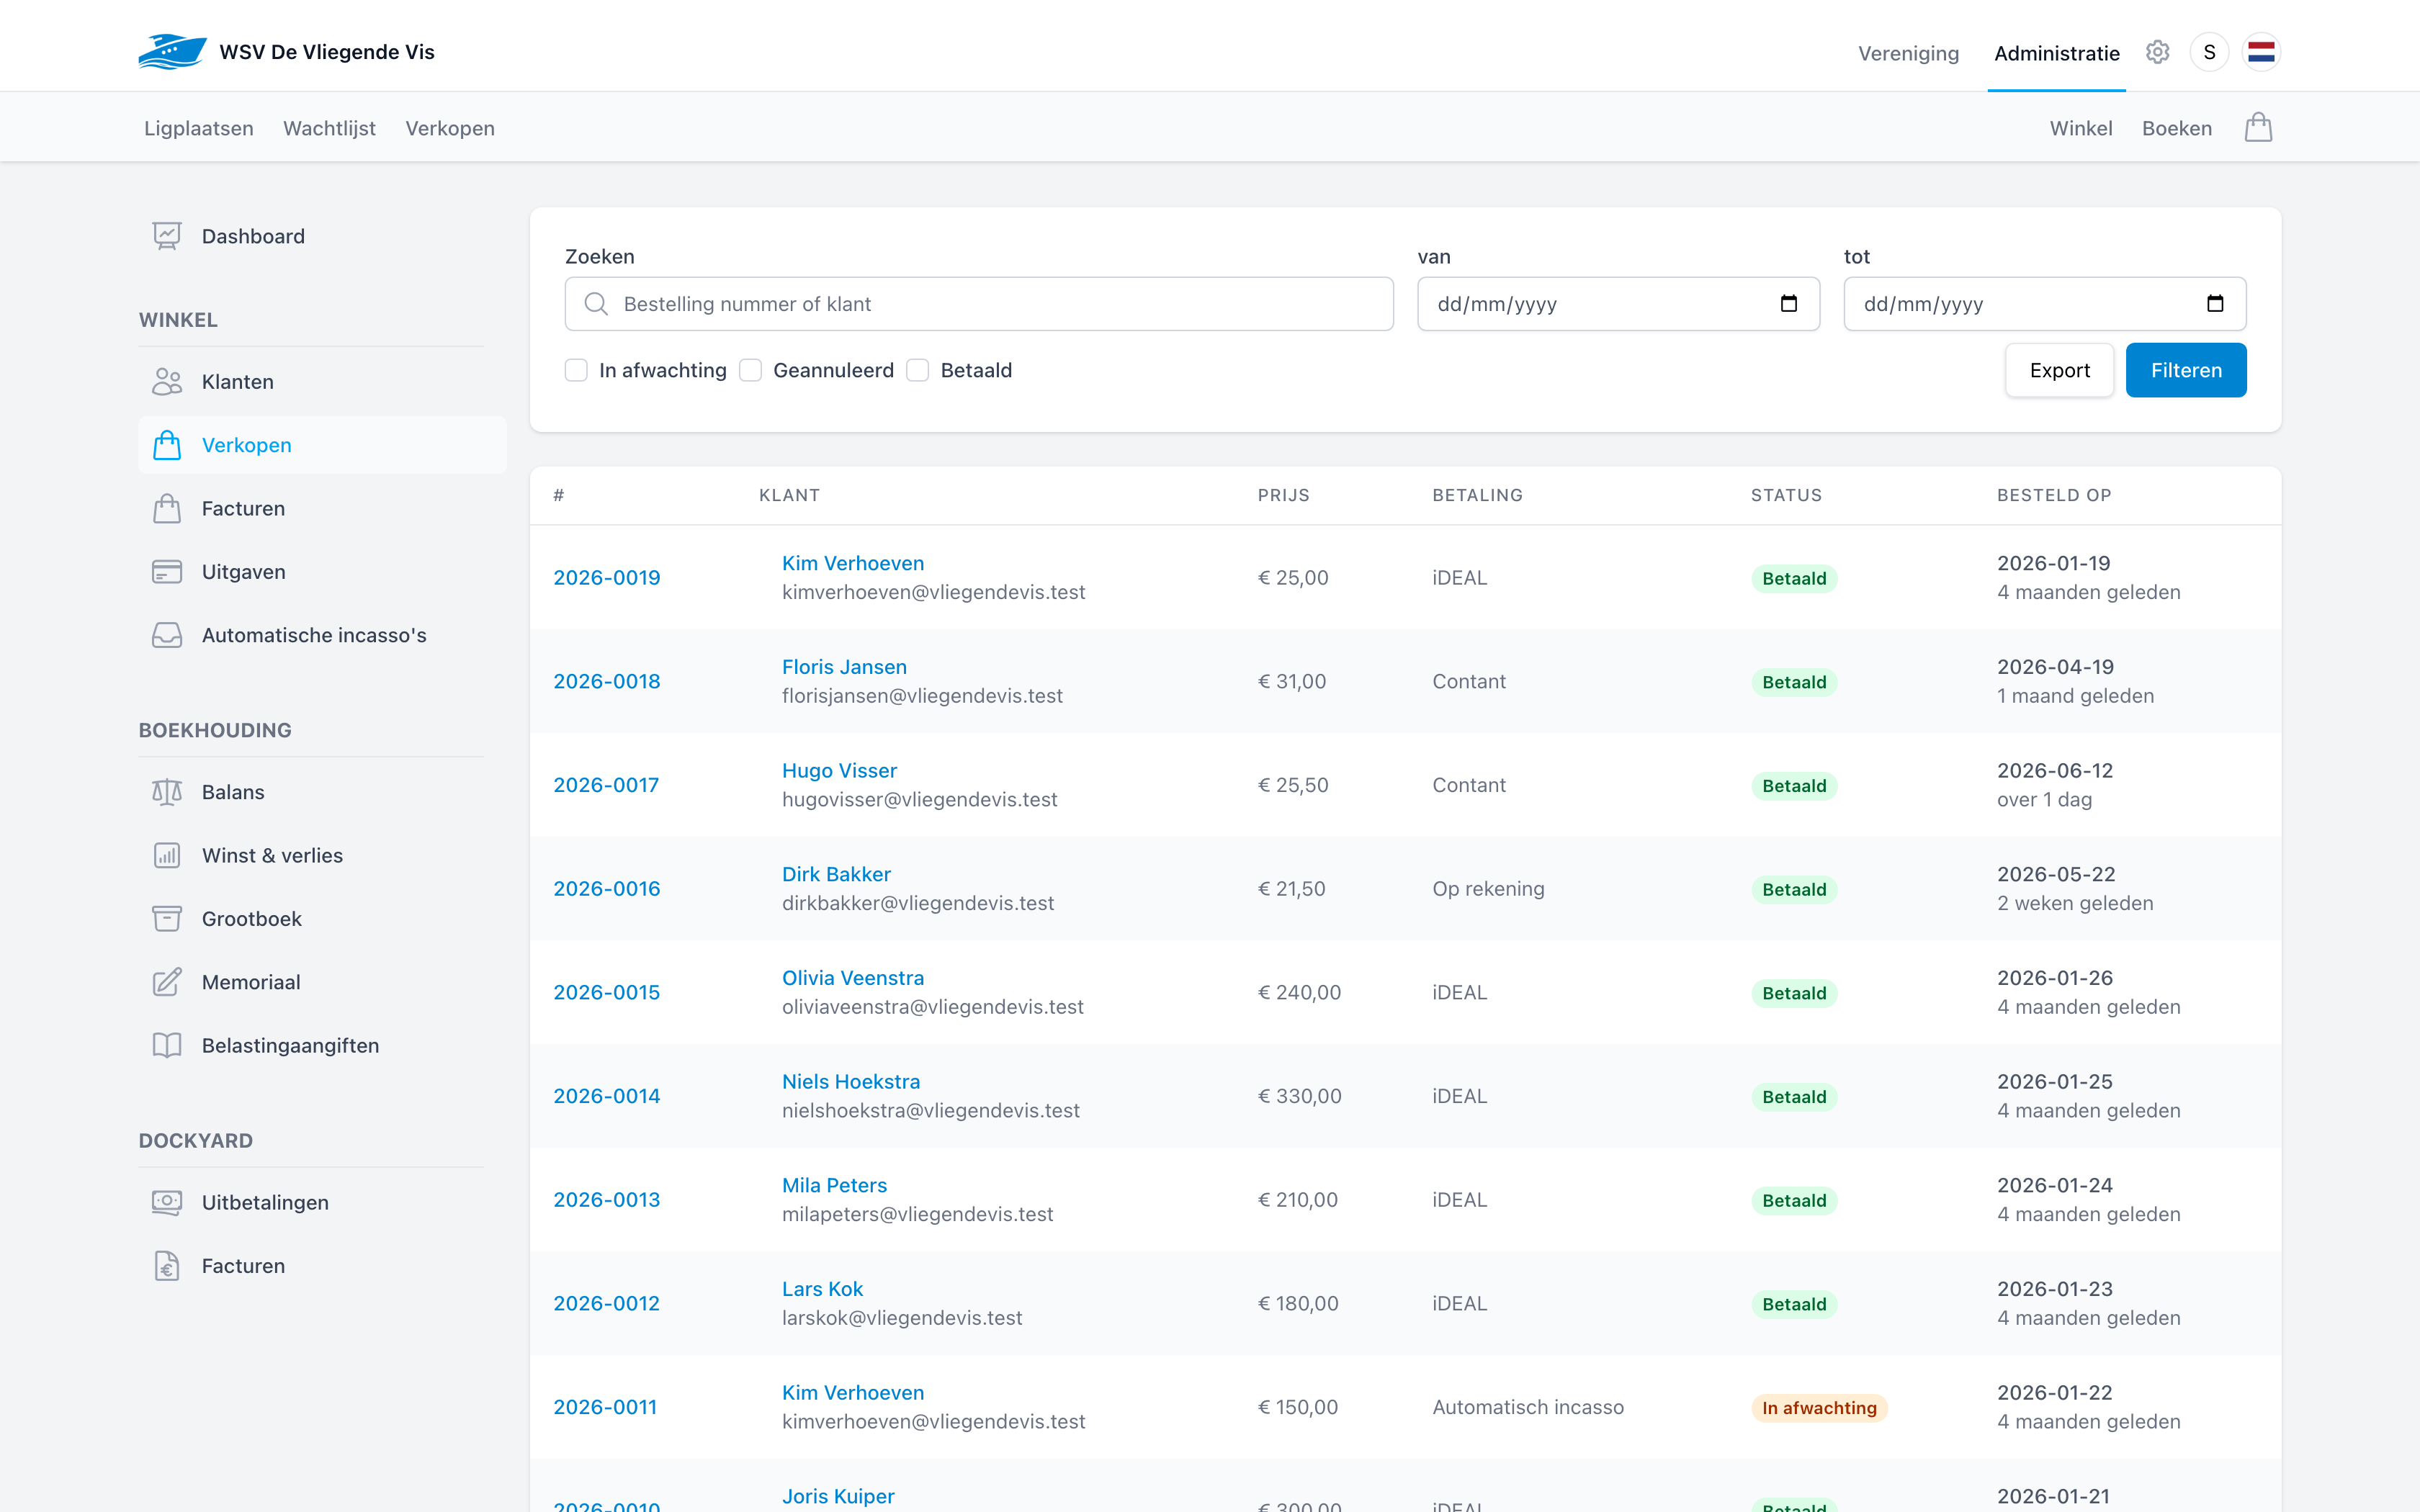Click the Dashboard chart icon
This screenshot has width=2420, height=1512.
[167, 236]
